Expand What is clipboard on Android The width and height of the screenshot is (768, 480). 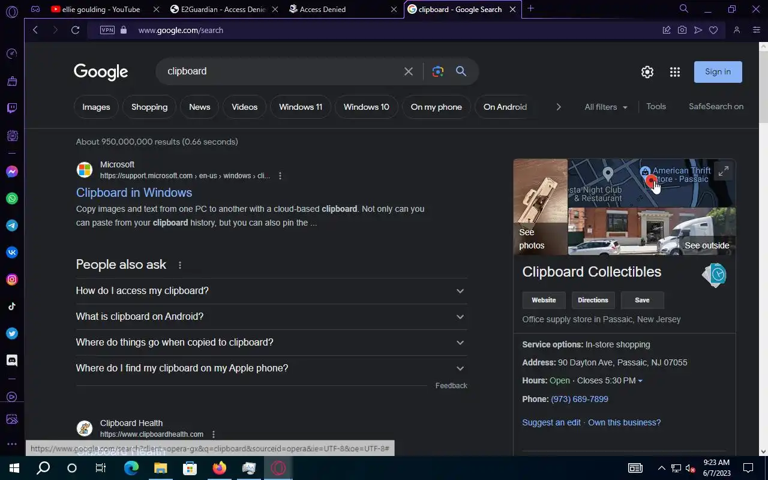[271, 317]
